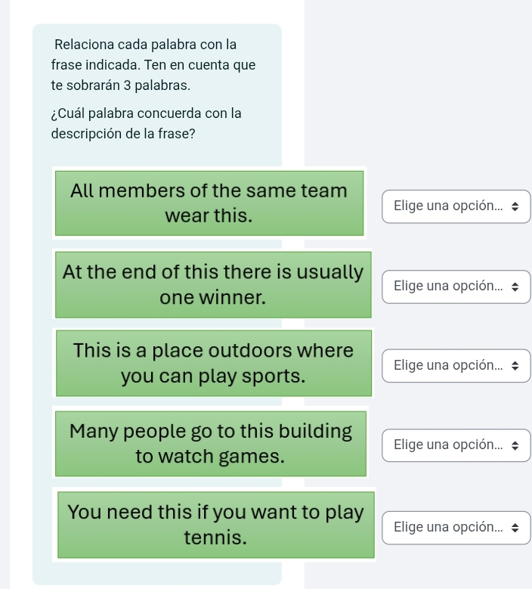Click up-down arrow icon for 'place outdoors' dropdown
Screen dimensions: 532x589
click(515, 365)
